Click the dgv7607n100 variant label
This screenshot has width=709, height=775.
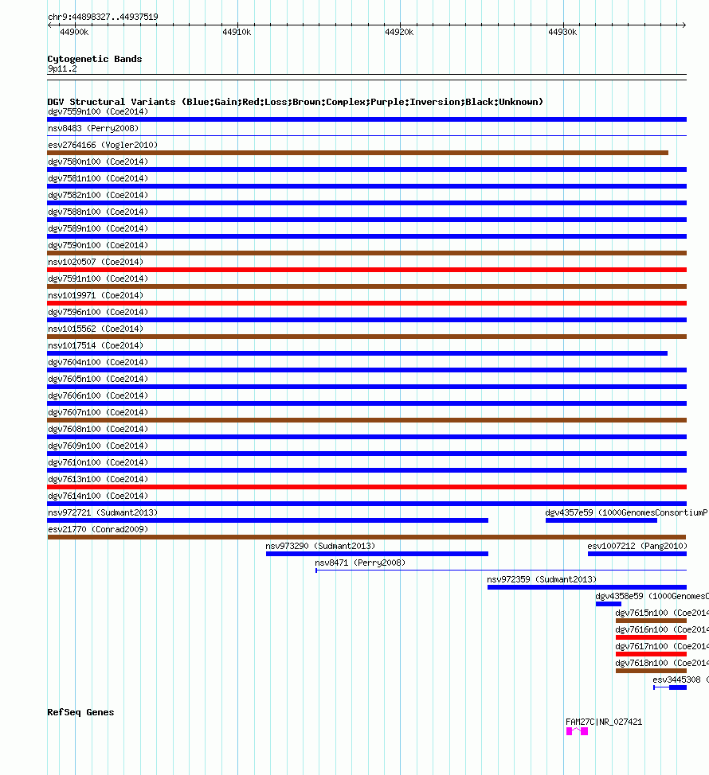pyautogui.click(x=98, y=413)
